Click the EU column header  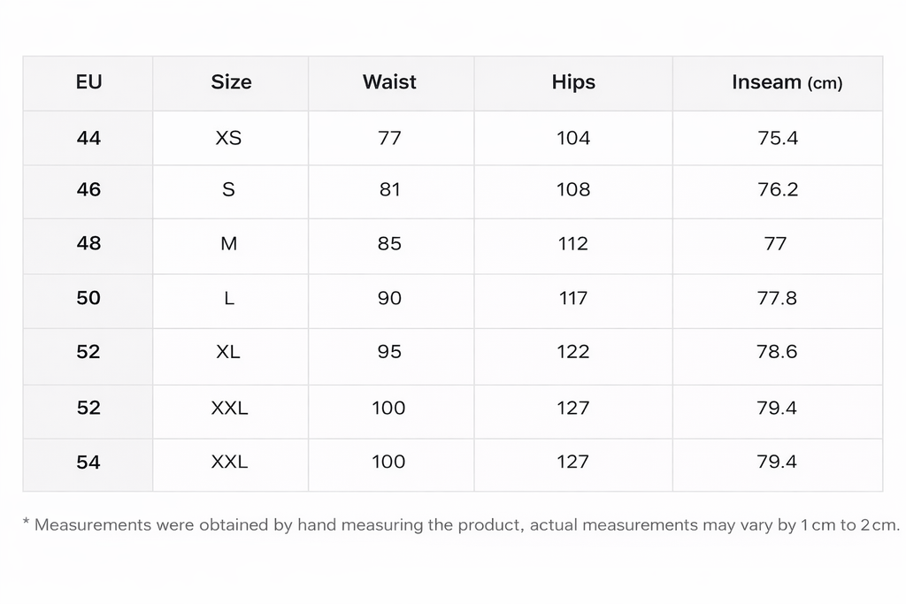coord(88,82)
